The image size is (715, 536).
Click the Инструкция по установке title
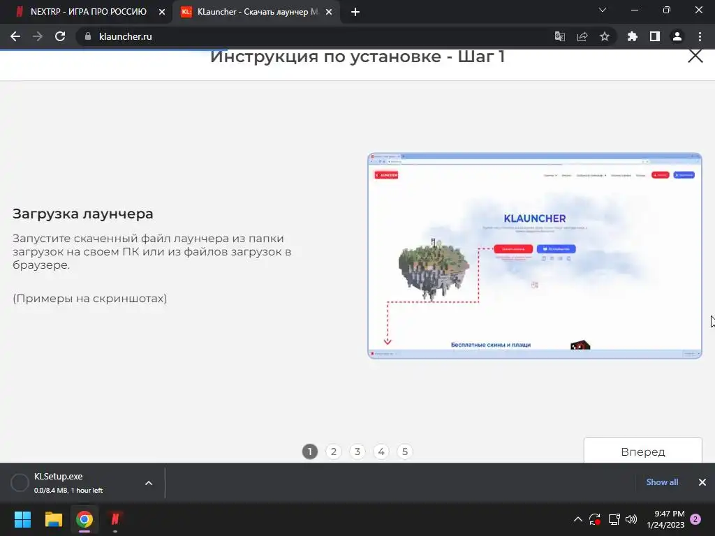pyautogui.click(x=357, y=57)
